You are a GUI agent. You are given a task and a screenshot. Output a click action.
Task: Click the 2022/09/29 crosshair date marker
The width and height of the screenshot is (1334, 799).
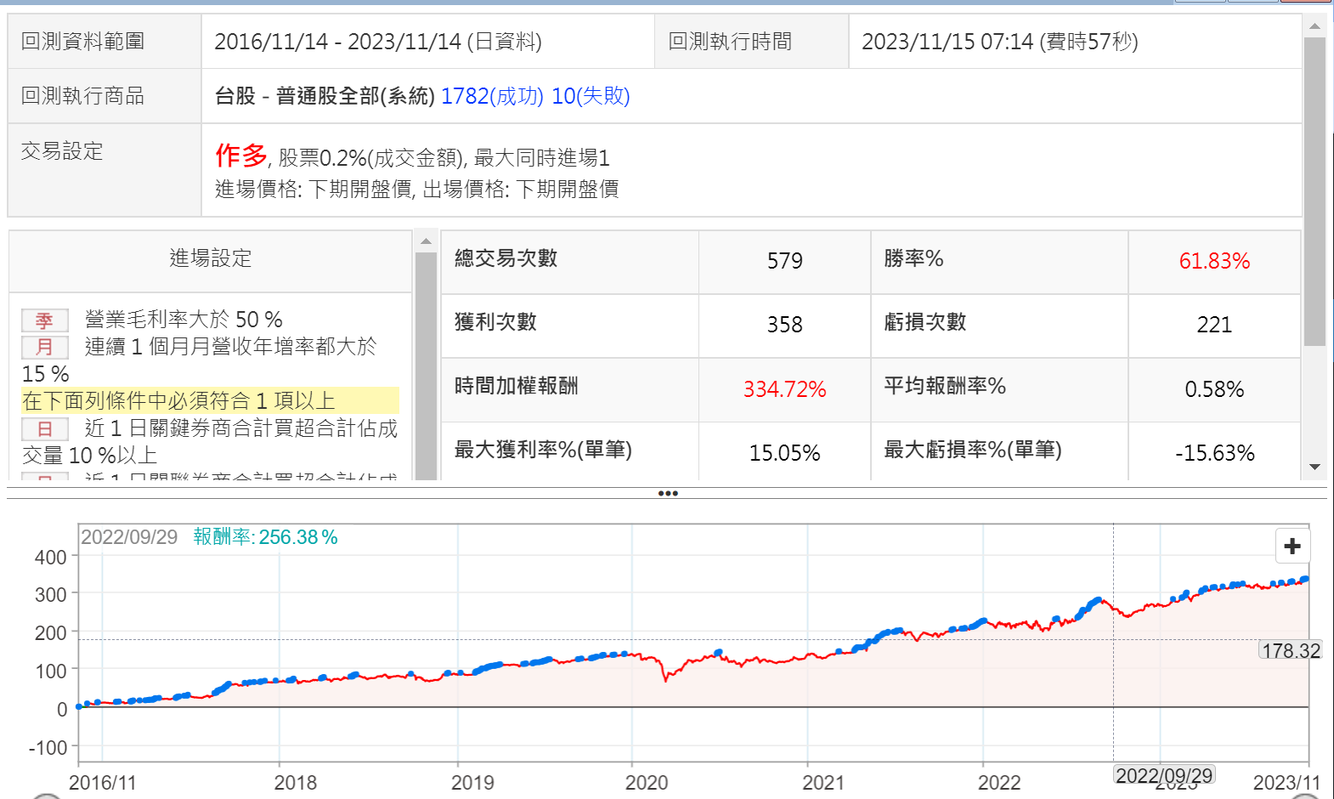pos(1163,775)
